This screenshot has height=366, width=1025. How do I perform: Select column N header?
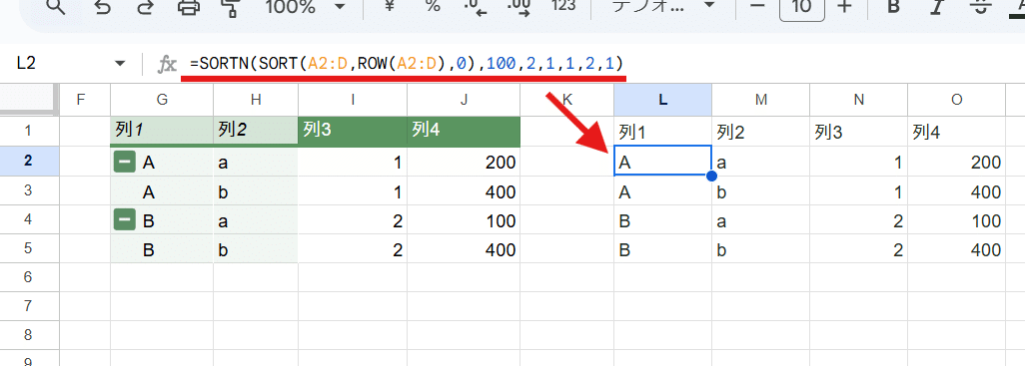point(858,100)
